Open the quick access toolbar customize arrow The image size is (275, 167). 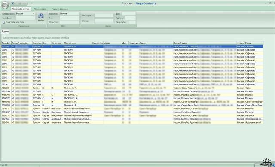coord(32,3)
